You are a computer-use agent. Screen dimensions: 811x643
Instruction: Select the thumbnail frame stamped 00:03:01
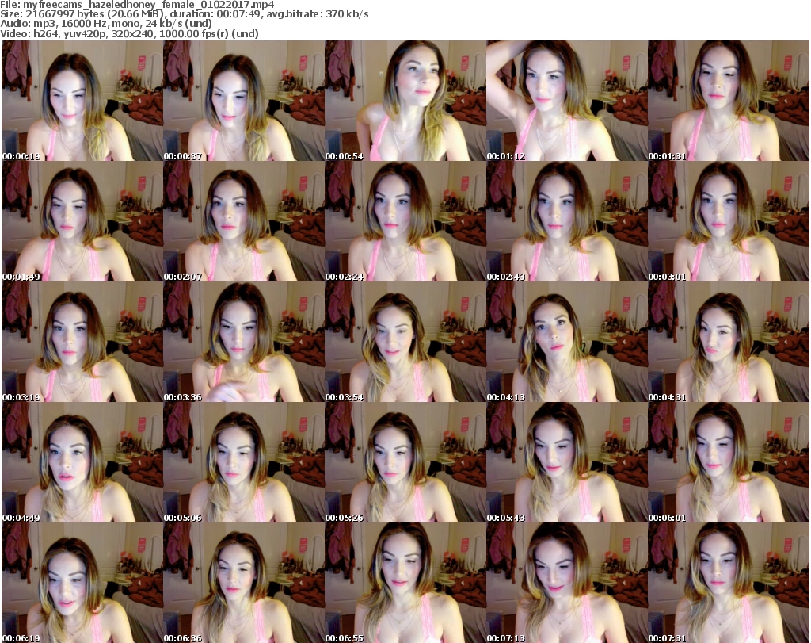pyautogui.click(x=729, y=221)
